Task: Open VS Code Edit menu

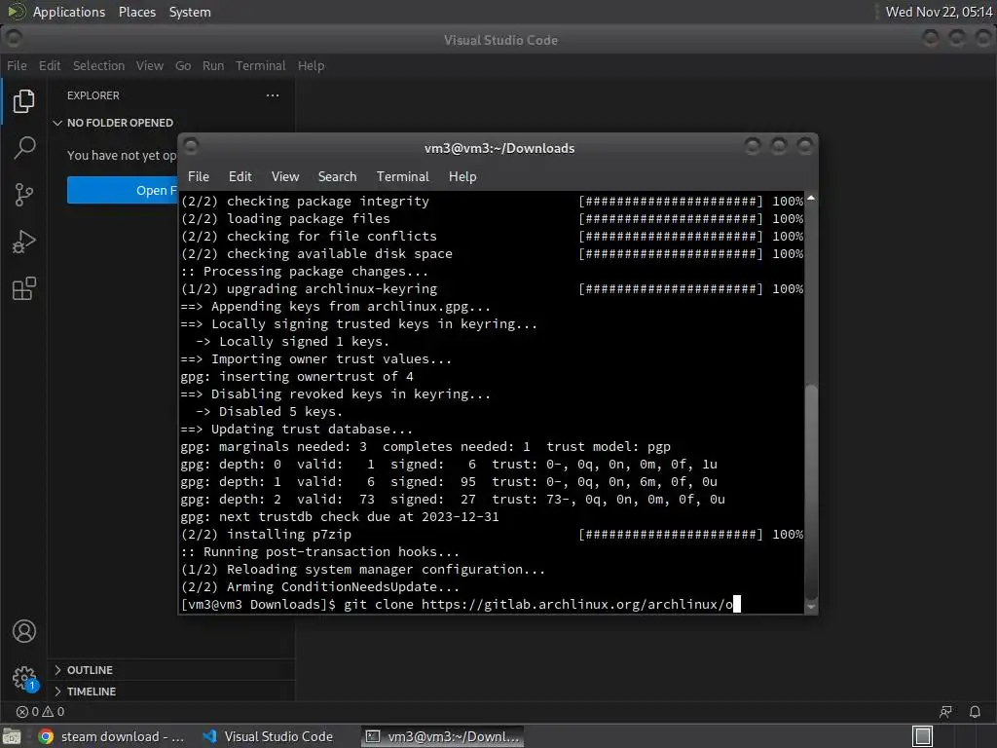Action: 50,65
